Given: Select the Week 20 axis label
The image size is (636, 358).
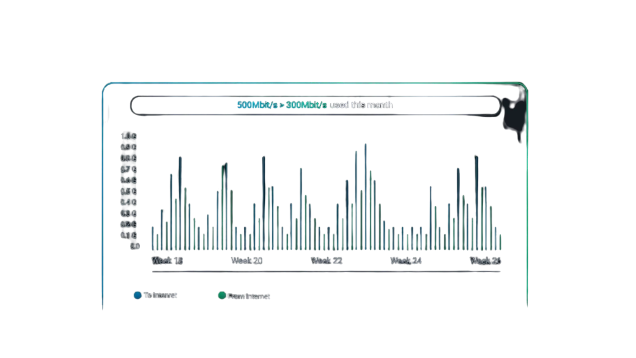Looking at the screenshot, I should pos(247,261).
